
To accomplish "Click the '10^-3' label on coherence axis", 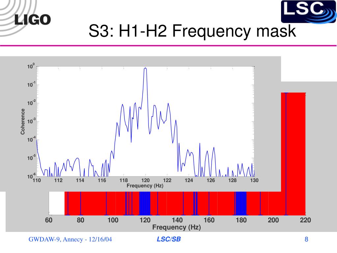I will pyautogui.click(x=31, y=121).
